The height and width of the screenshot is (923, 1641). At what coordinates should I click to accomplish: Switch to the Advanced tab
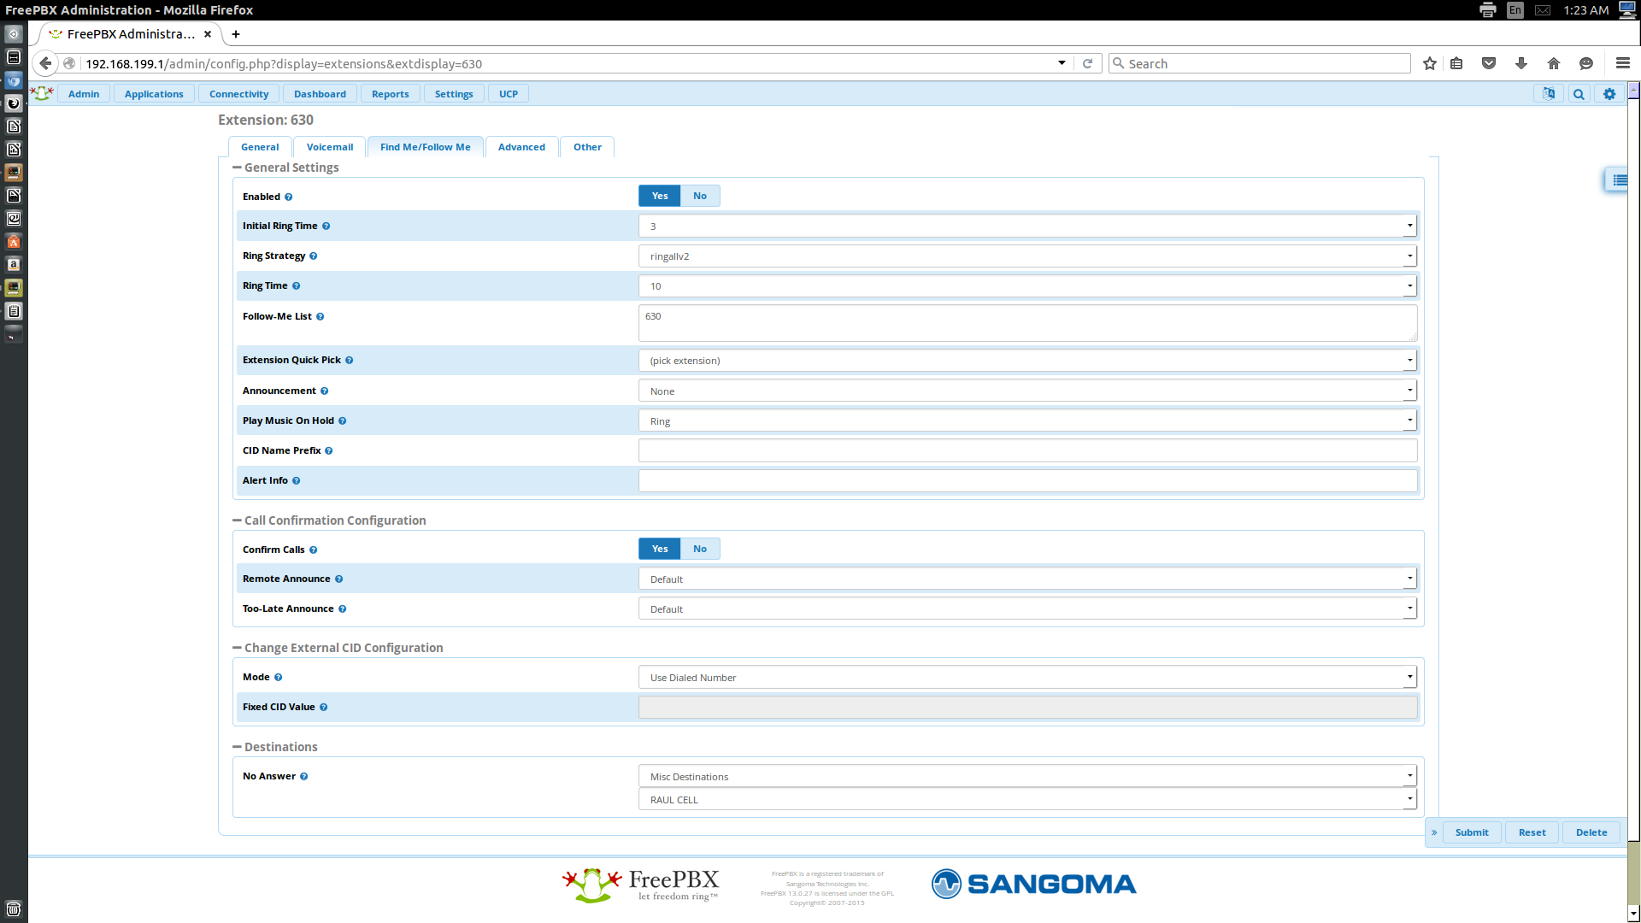(521, 147)
